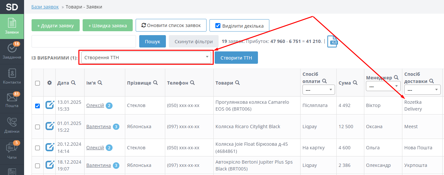Click the search text input field
The height and width of the screenshot is (175, 444).
point(84,41)
